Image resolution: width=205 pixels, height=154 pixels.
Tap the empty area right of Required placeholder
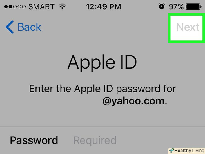click(x=159, y=140)
